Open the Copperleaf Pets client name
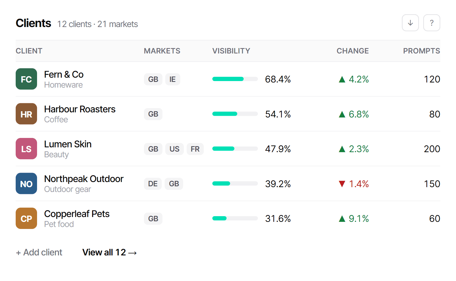This screenshot has width=456, height=281. [77, 214]
